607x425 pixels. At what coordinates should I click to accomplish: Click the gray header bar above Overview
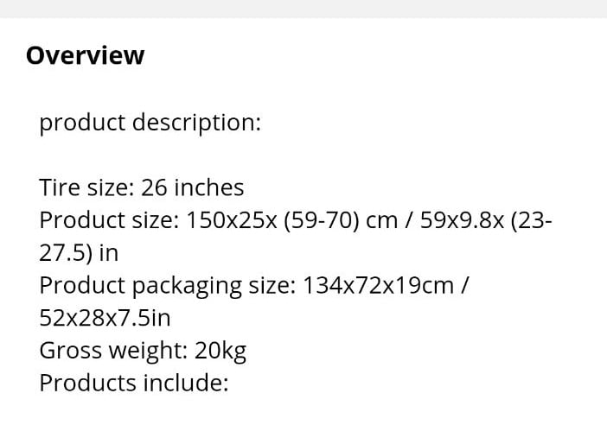click(303, 9)
